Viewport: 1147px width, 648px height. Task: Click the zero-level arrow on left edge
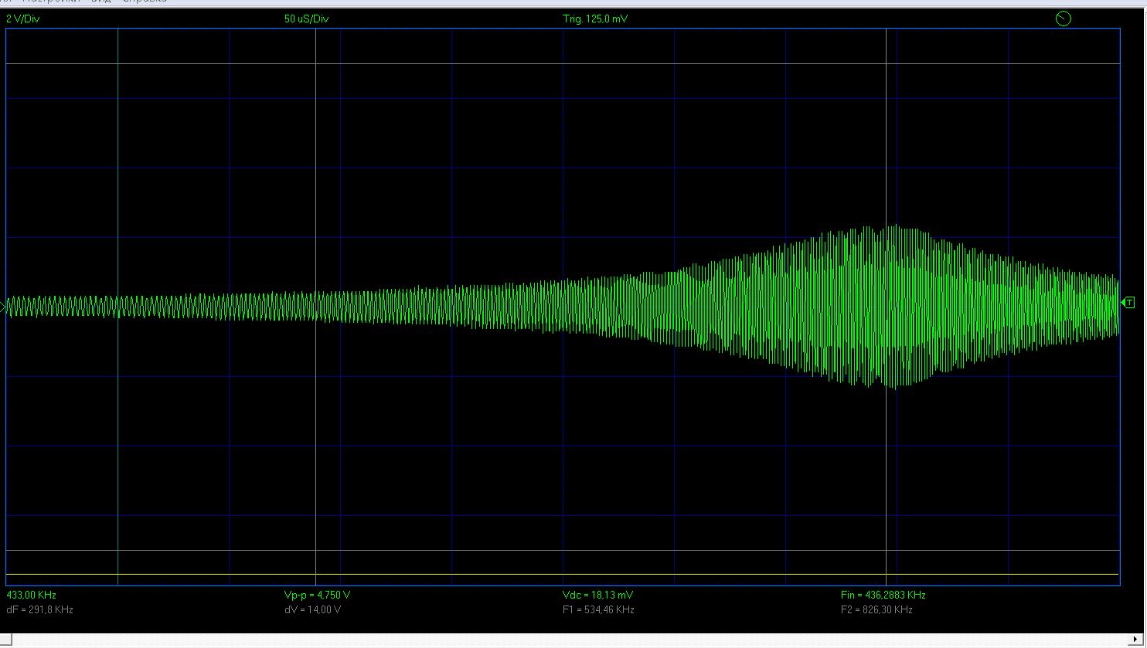3,307
